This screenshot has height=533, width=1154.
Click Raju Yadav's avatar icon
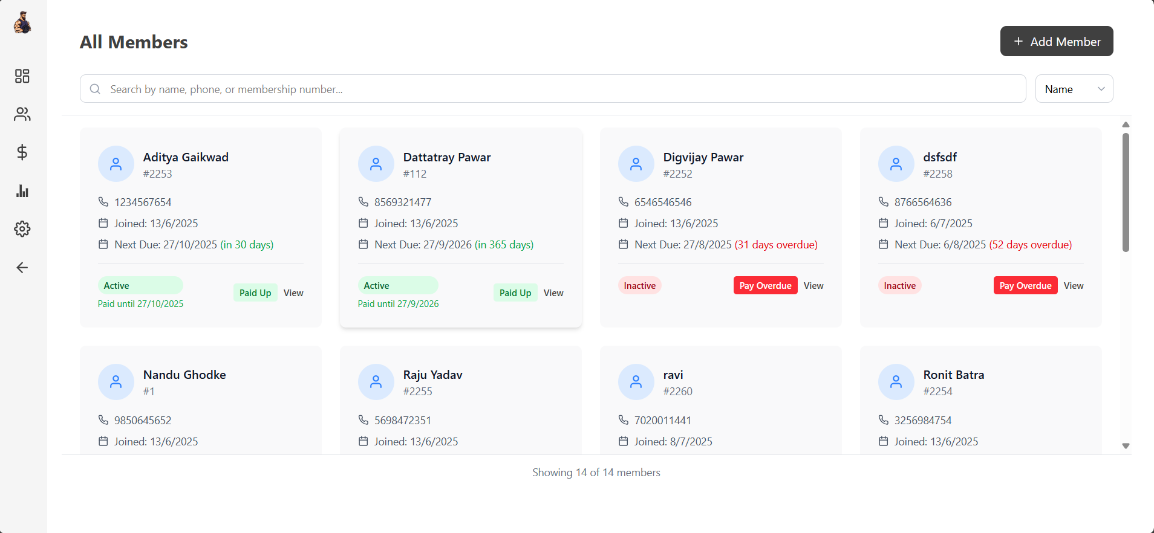point(376,382)
